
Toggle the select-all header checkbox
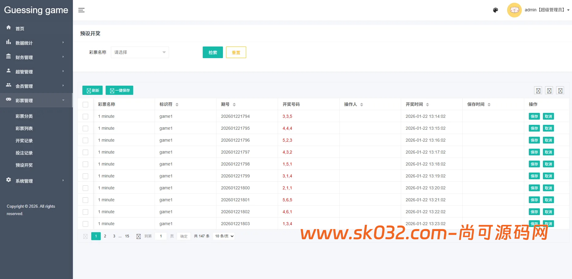click(x=85, y=105)
